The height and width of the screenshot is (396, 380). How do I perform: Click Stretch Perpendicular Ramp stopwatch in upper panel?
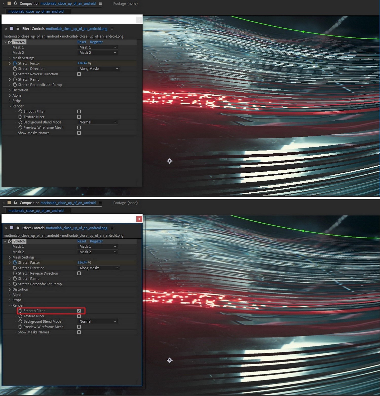[x=15, y=85]
